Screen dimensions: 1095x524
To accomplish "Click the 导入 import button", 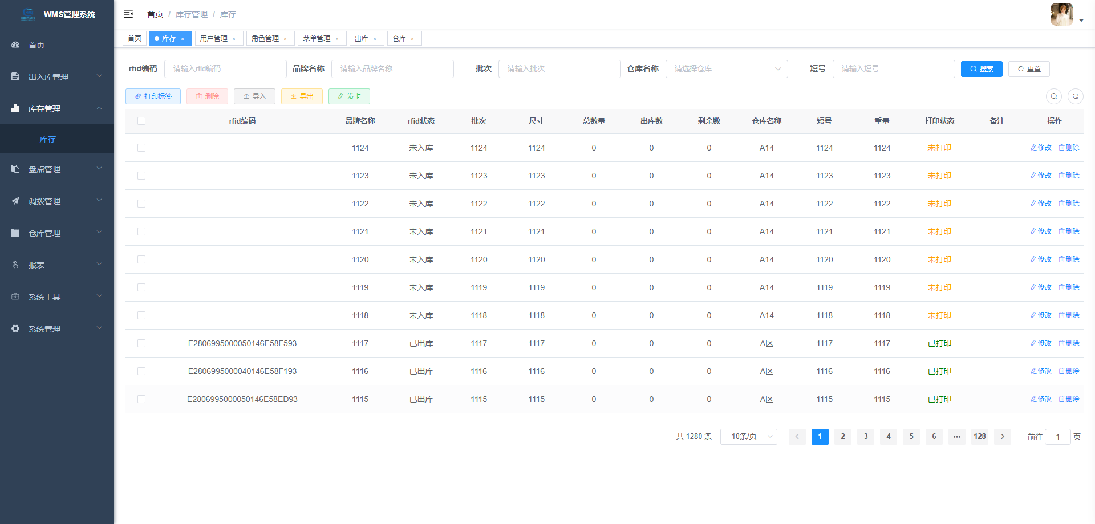I will 254,96.
